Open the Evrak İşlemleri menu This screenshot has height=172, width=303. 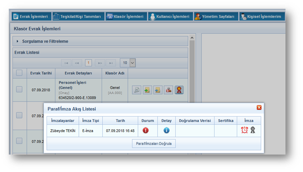[30, 17]
